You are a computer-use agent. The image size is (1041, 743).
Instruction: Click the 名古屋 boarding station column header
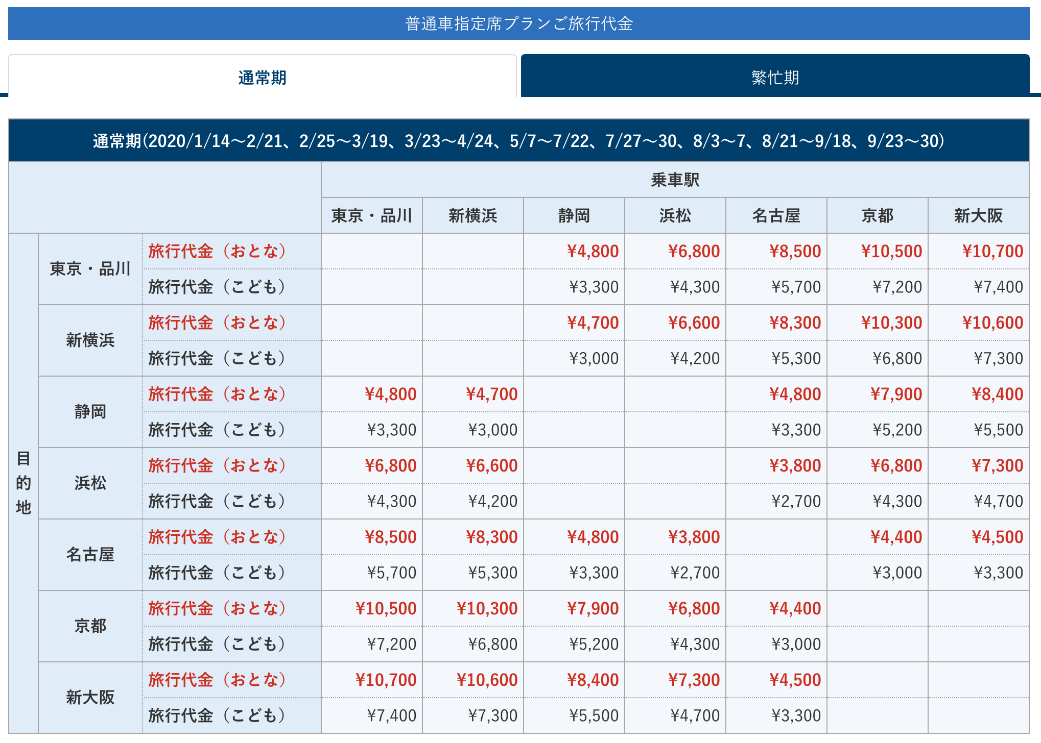click(x=776, y=216)
